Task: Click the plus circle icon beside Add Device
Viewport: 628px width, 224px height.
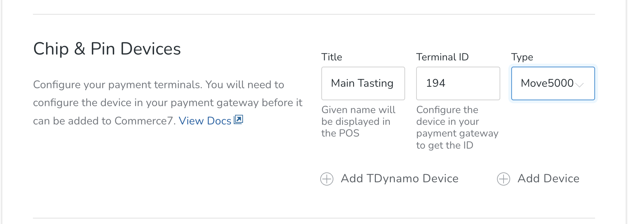Action: click(504, 179)
